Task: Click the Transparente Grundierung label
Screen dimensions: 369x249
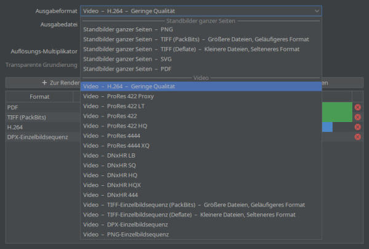Action: pos(41,65)
